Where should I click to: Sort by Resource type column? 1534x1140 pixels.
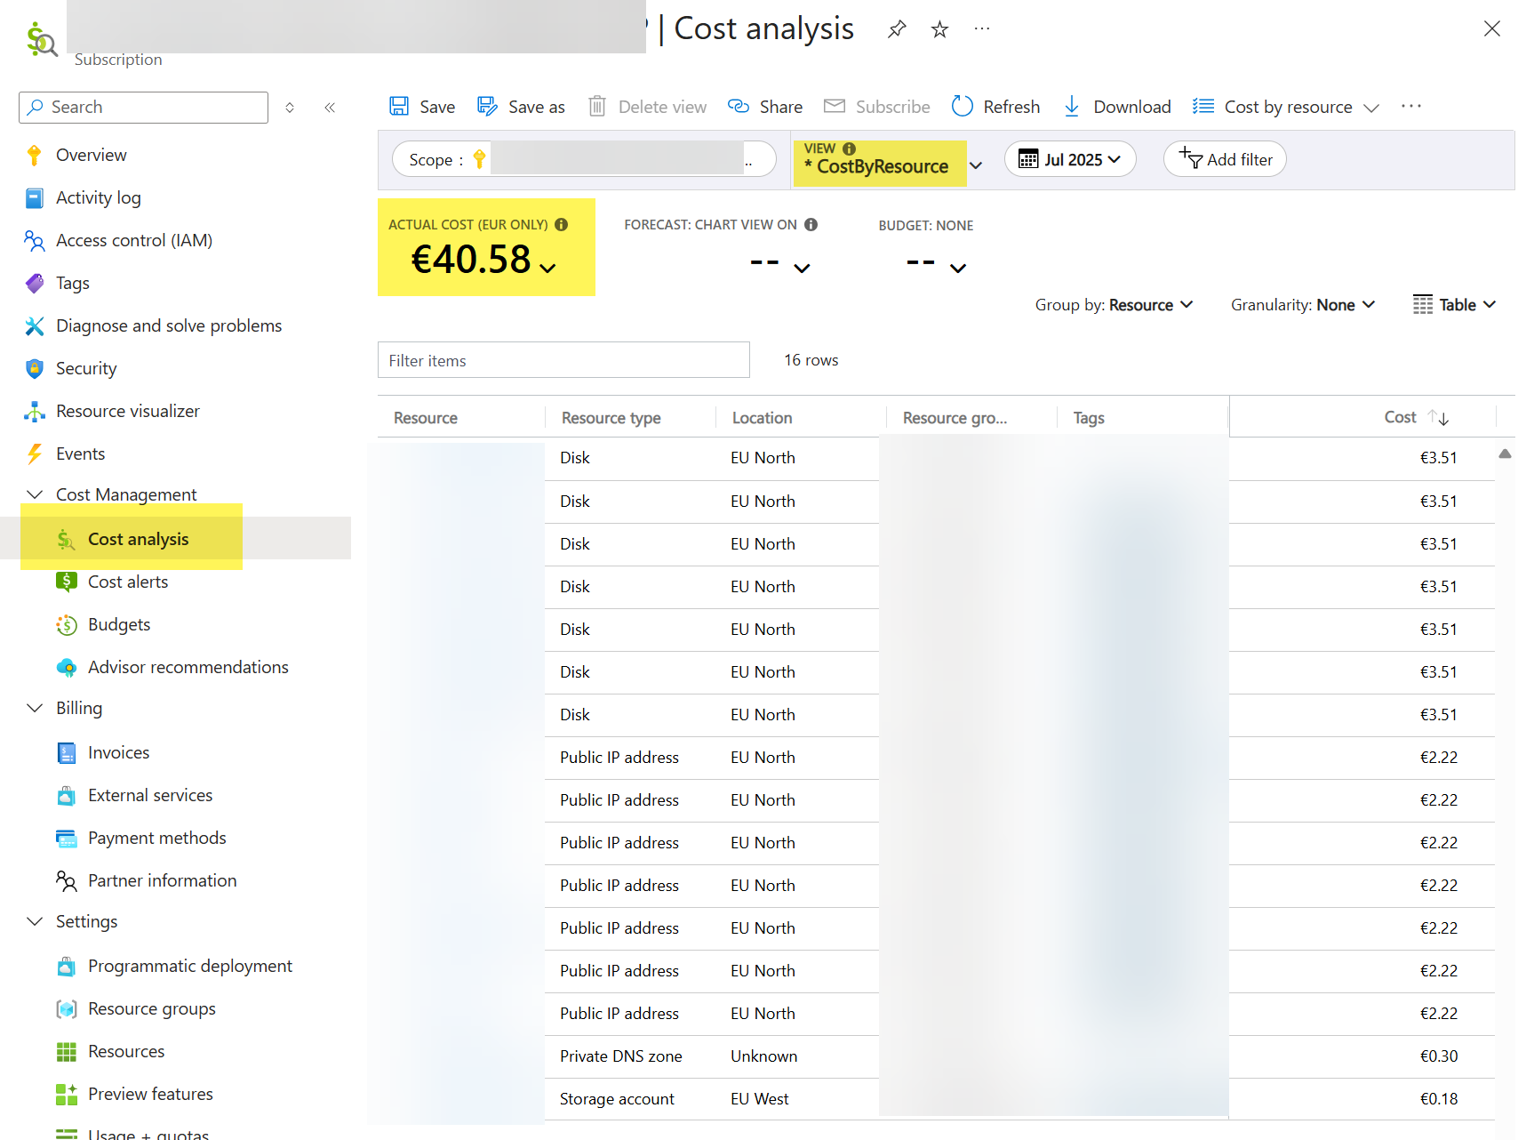(x=611, y=418)
